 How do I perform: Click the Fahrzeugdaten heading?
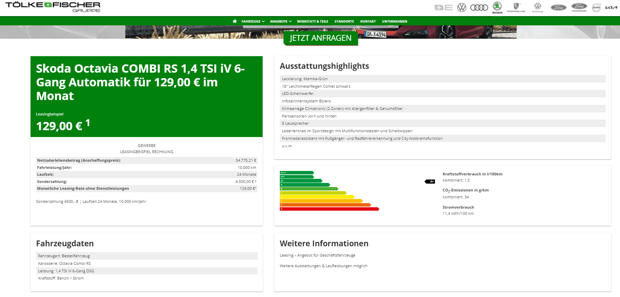pos(65,244)
